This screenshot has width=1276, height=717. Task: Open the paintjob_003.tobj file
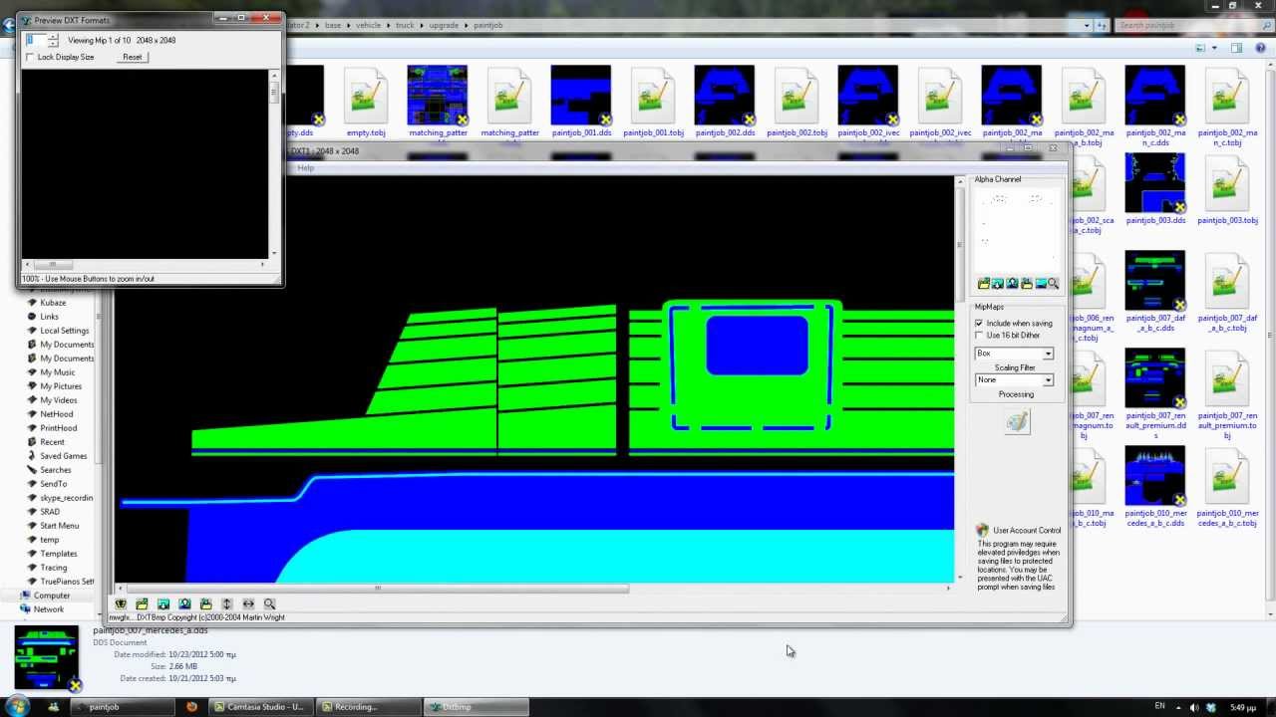pyautogui.click(x=1227, y=189)
